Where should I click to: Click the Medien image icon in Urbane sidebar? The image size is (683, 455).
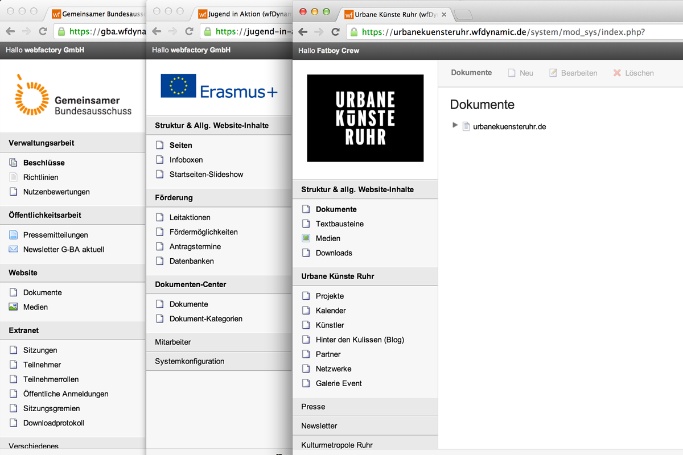306,238
